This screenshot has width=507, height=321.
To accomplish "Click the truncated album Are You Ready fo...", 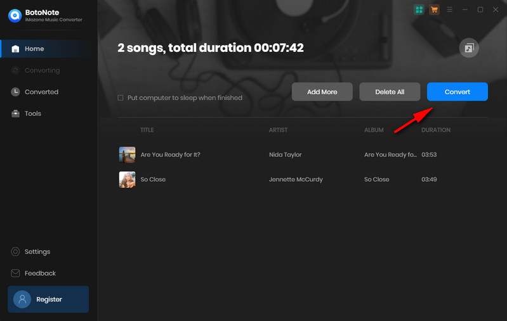I will click(390, 155).
